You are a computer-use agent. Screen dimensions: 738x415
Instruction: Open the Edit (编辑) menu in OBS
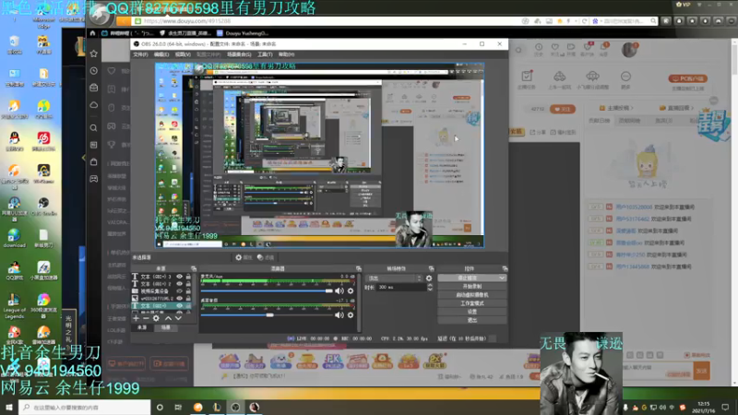[161, 54]
